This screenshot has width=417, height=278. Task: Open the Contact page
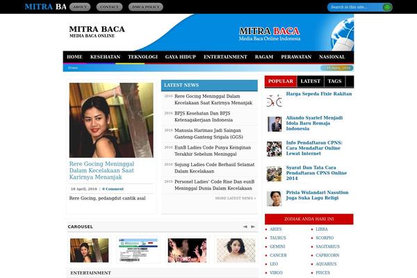coord(109,7)
